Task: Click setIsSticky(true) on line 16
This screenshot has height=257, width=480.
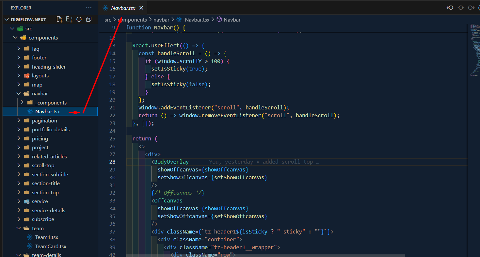Action: coord(179,69)
